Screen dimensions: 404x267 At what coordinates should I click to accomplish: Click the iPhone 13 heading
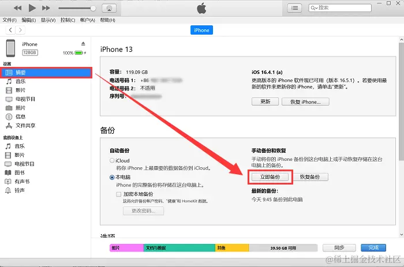pyautogui.click(x=117, y=50)
